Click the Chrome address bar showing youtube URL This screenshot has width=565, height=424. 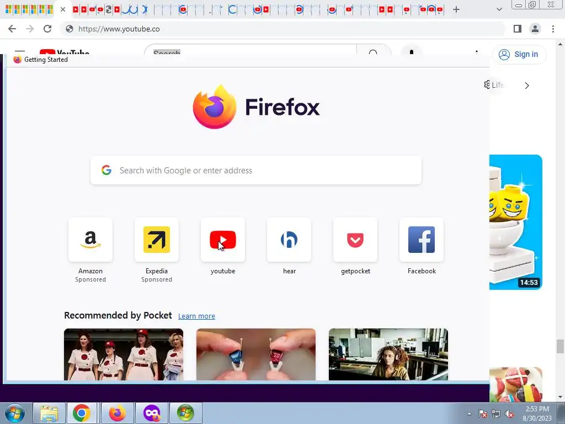coord(283,29)
